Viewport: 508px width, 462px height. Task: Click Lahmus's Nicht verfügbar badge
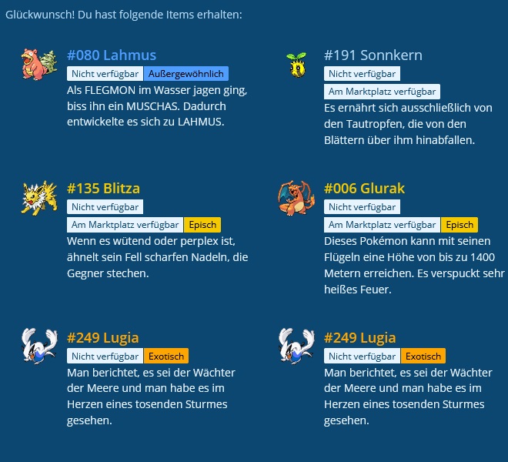(105, 74)
